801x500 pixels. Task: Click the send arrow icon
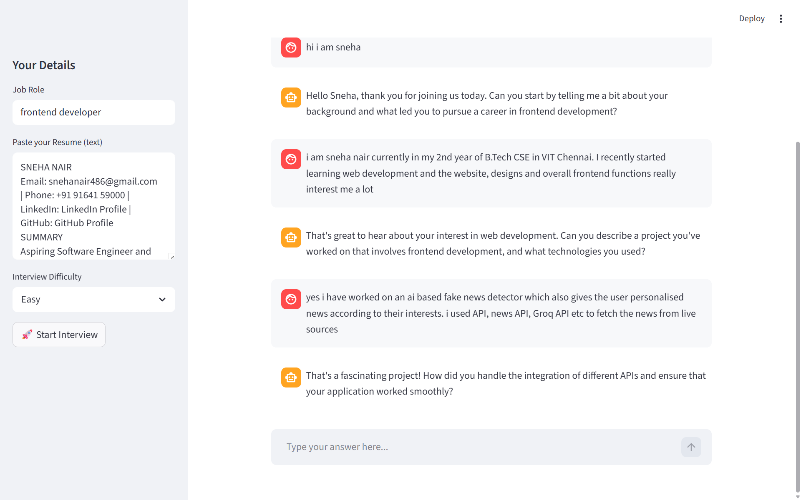pos(691,447)
